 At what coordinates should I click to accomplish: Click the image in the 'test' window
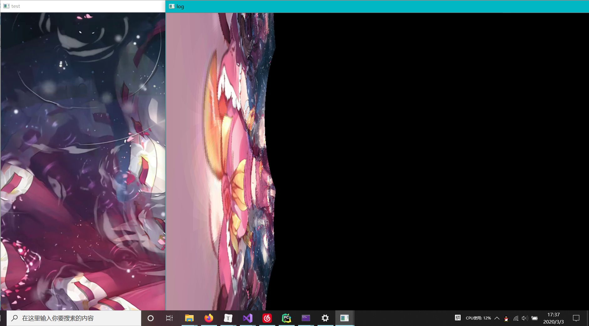(83, 161)
